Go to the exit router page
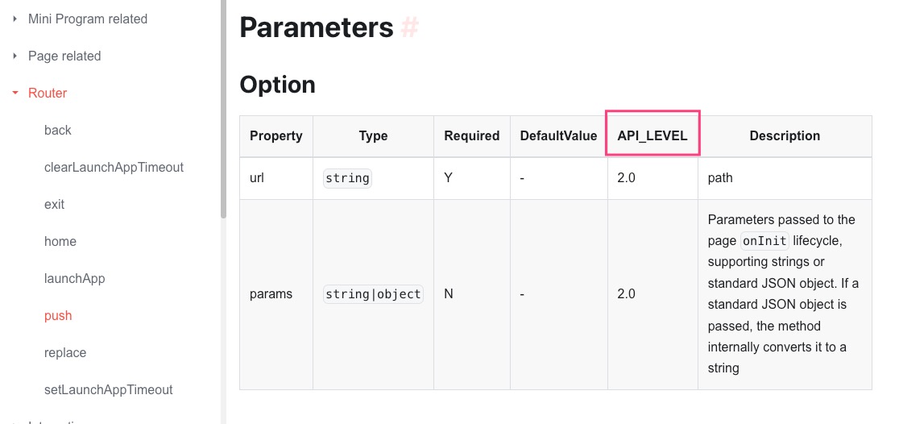Screen dimensions: 899x424 click(54, 204)
